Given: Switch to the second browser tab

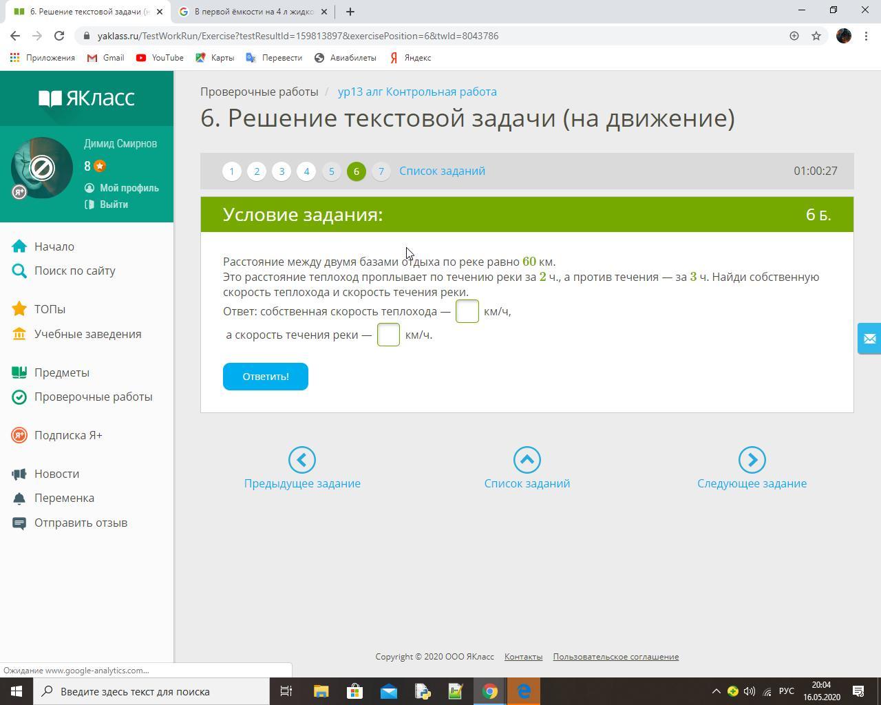Looking at the screenshot, I should tap(253, 12).
